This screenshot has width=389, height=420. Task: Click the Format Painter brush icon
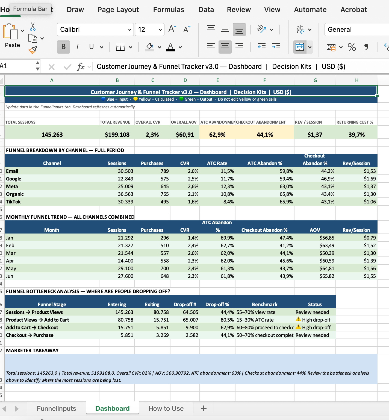[x=33, y=50]
